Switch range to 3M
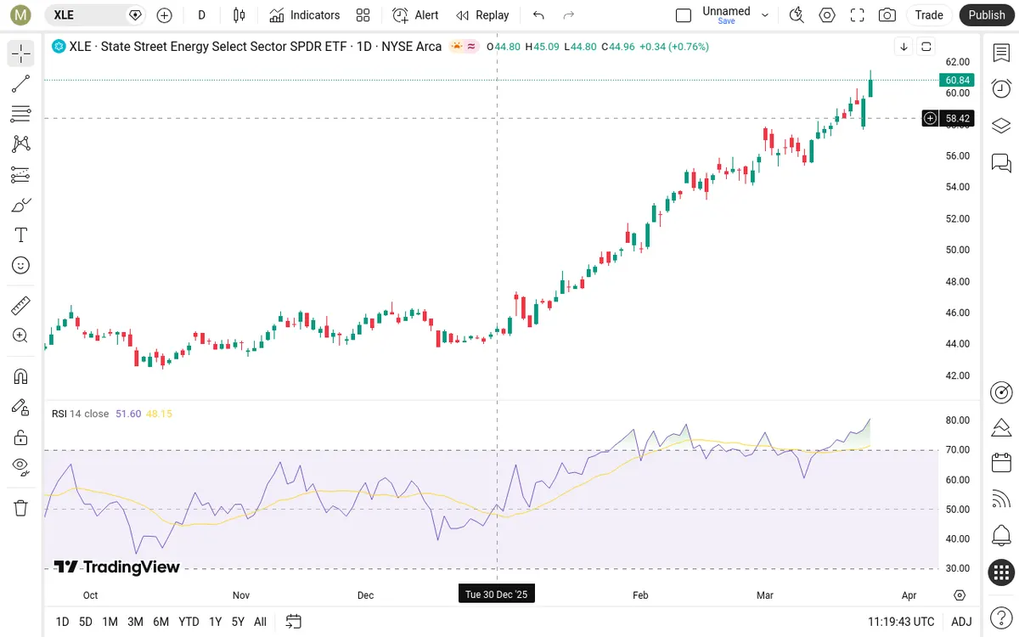 (x=135, y=622)
